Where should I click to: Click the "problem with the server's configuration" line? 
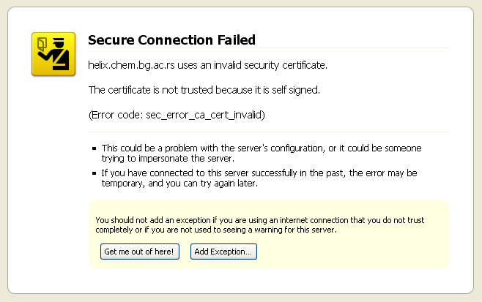coord(261,148)
